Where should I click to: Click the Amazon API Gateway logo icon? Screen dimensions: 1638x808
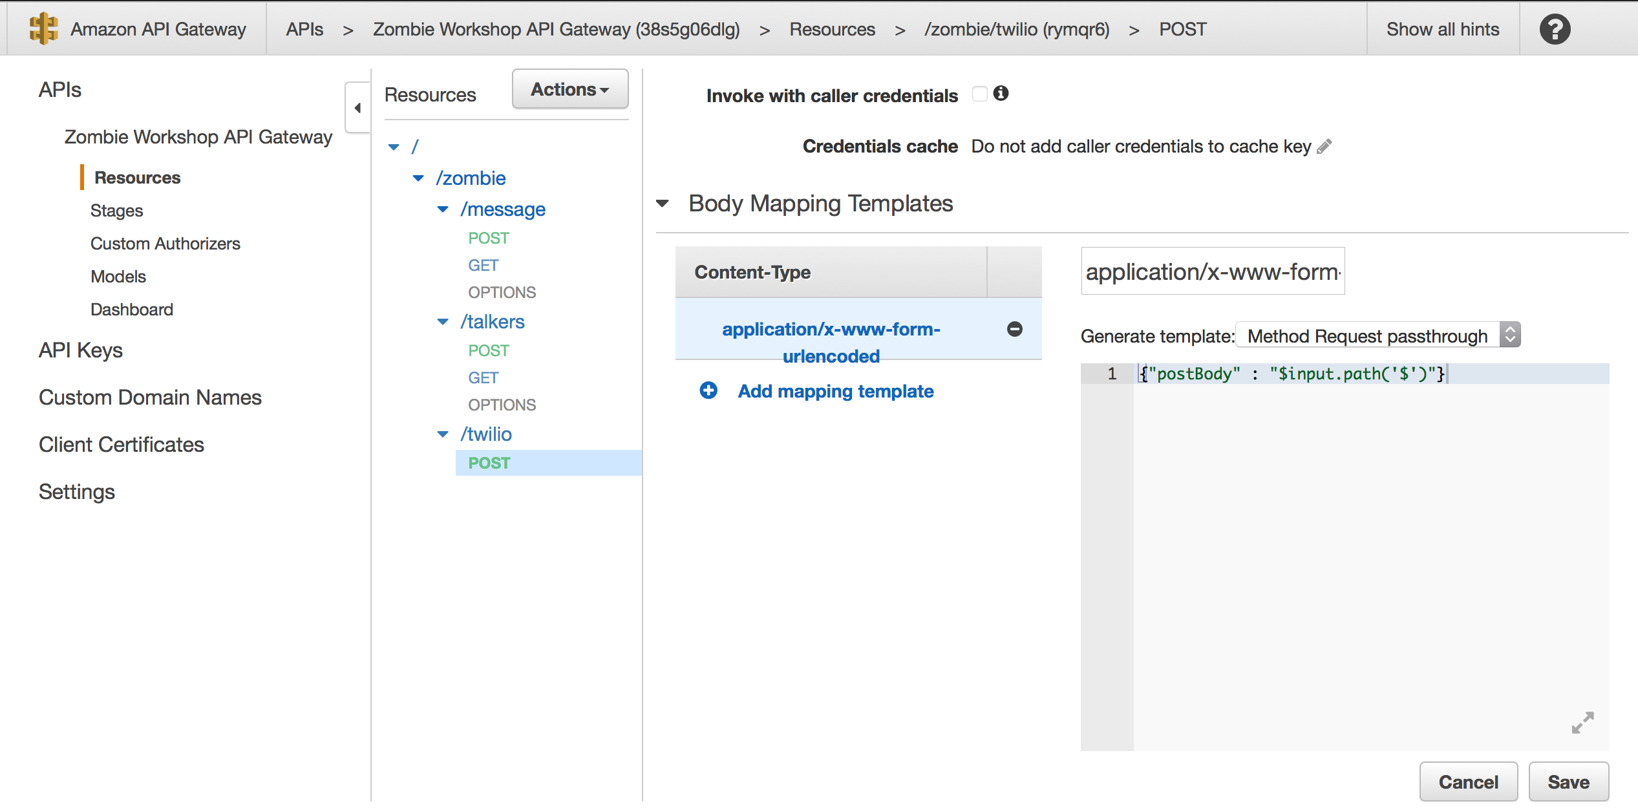42,27
